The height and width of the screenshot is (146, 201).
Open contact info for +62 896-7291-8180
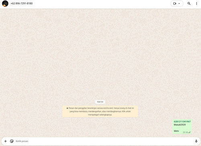tap(22, 4)
